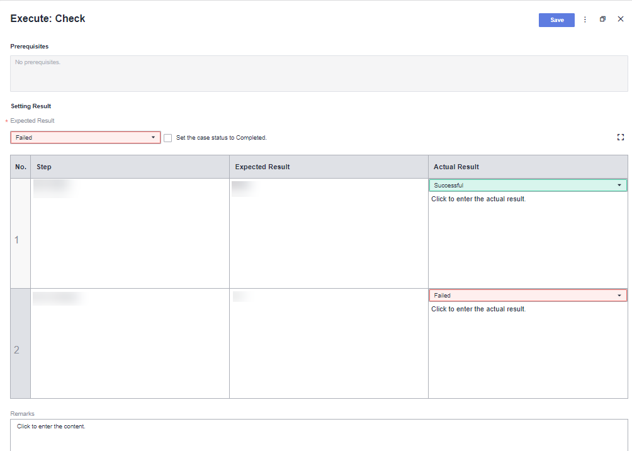Open step 2 Failed result dropdown
Image resolution: width=632 pixels, height=451 pixels.
pyautogui.click(x=528, y=296)
